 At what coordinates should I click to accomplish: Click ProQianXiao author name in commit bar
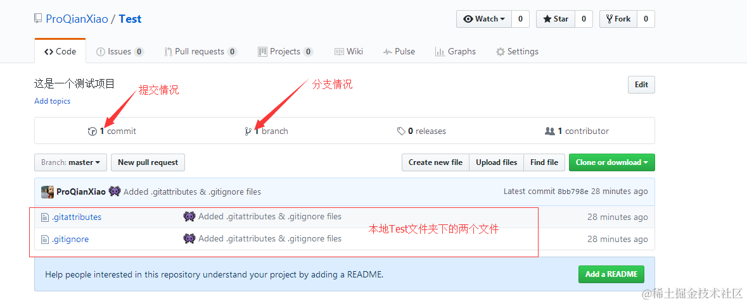pyautogui.click(x=81, y=192)
